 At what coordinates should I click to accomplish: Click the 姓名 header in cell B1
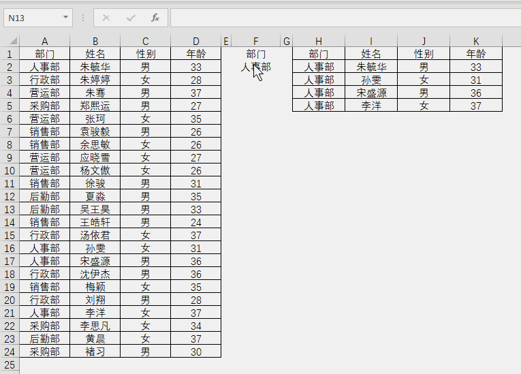coord(95,54)
